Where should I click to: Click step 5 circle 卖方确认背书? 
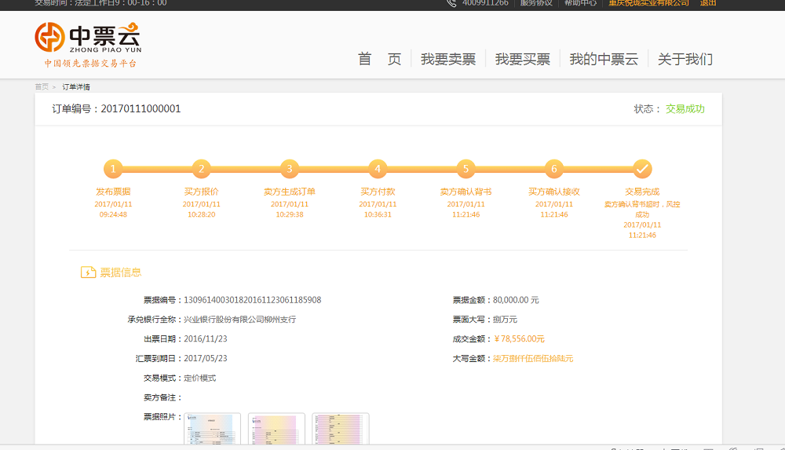point(466,169)
